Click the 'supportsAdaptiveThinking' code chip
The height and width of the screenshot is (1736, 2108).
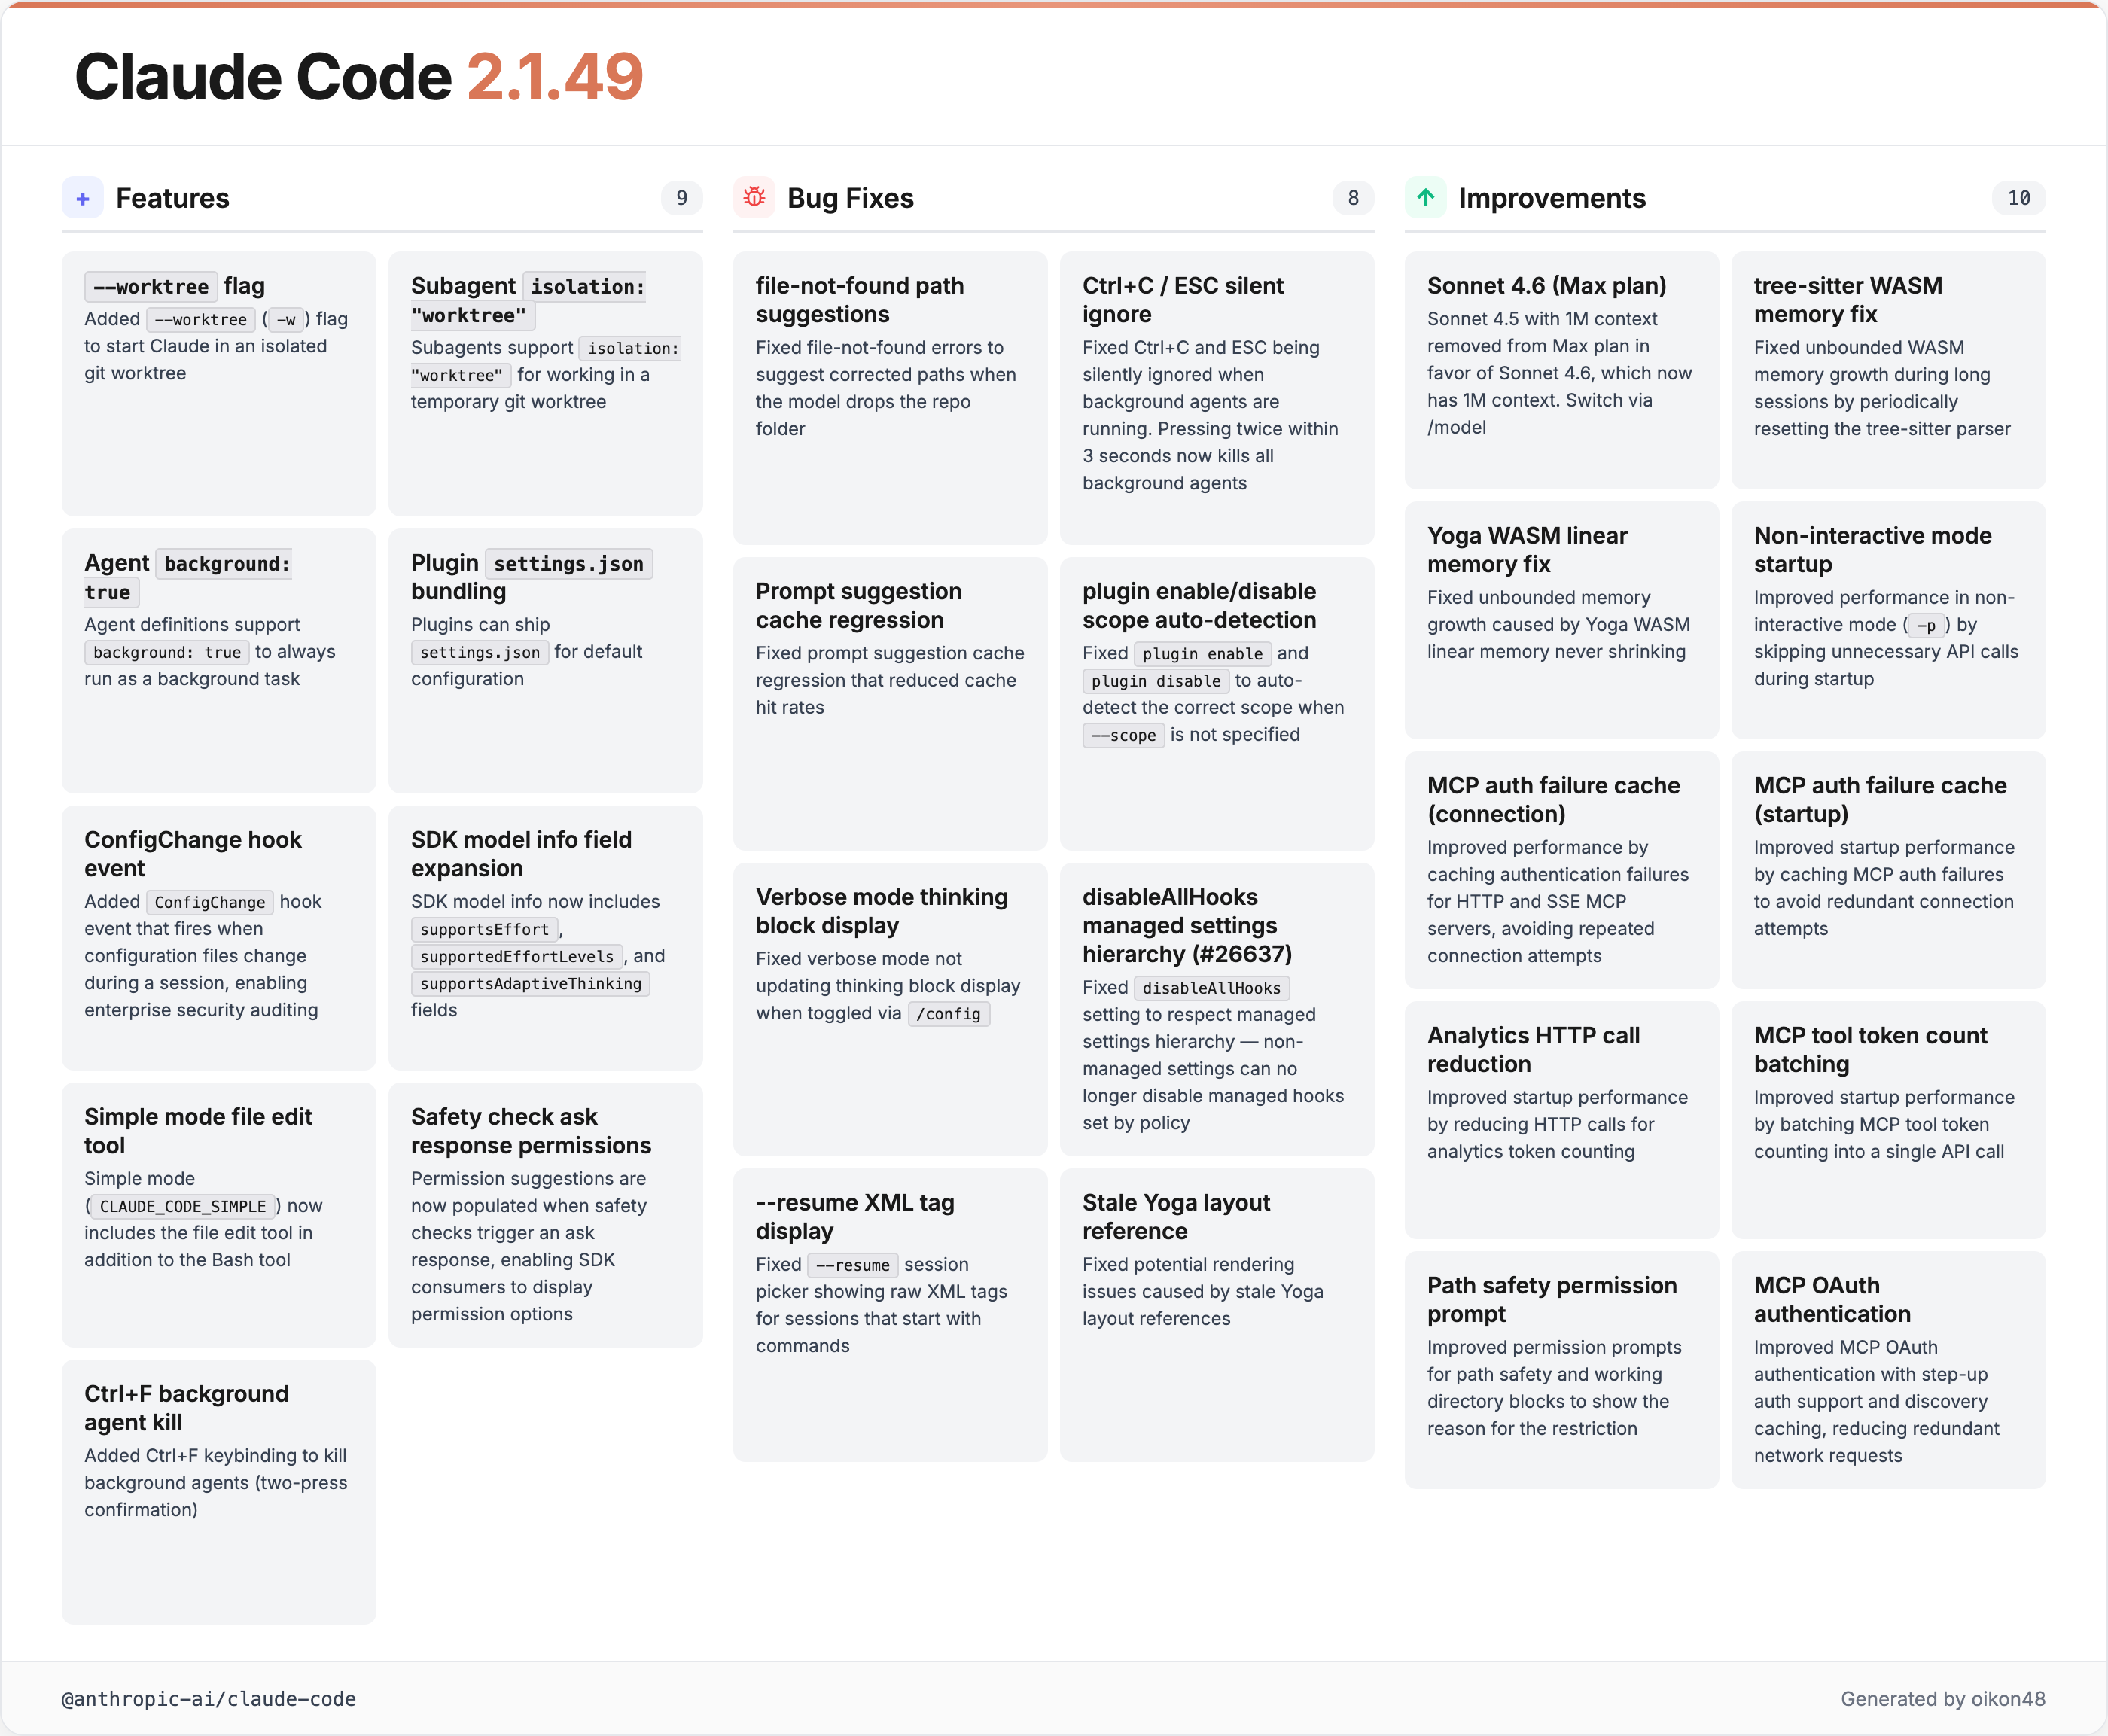(531, 984)
